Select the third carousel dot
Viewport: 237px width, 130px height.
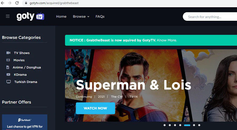click(x=175, y=125)
